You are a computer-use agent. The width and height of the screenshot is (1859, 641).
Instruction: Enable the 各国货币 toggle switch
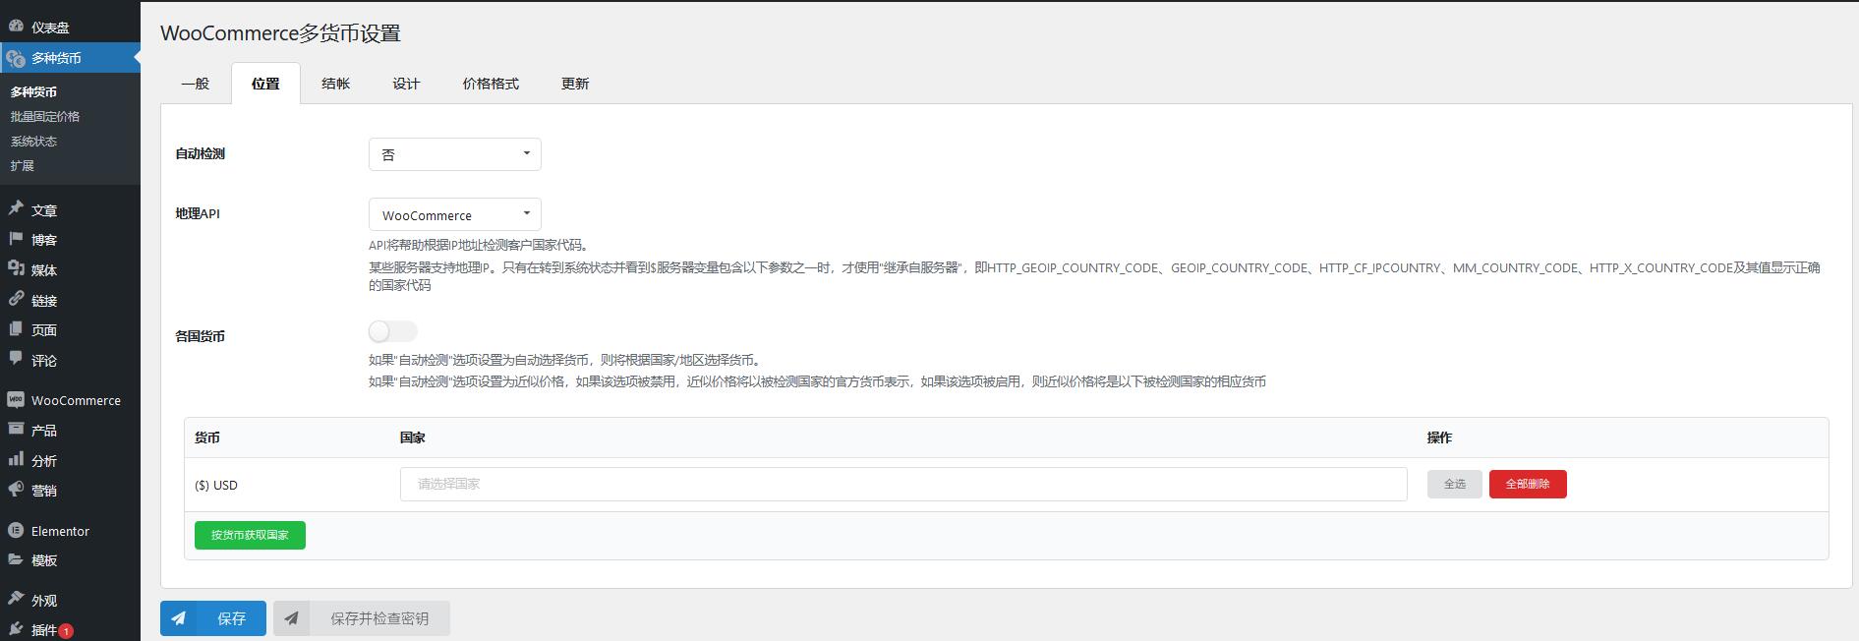point(392,332)
